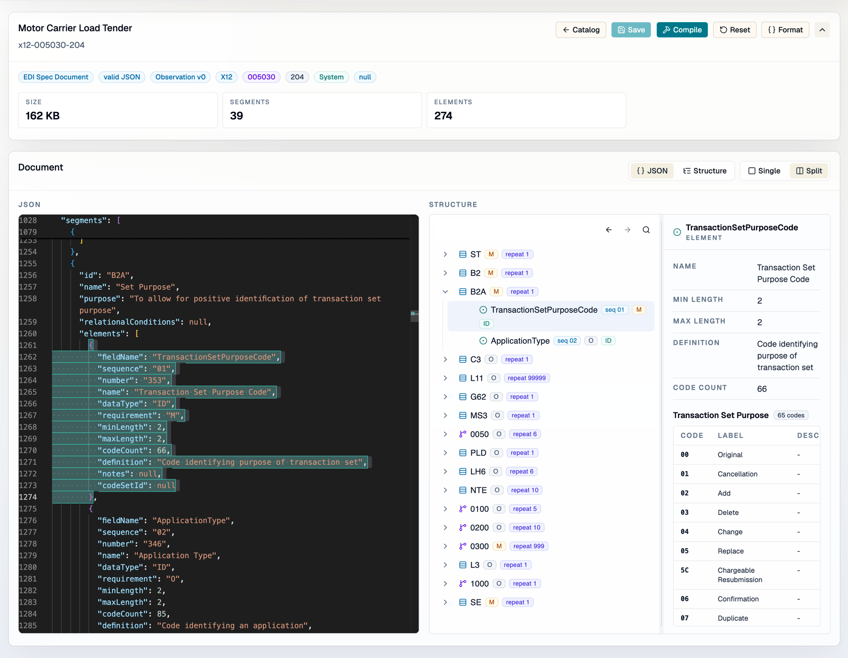This screenshot has height=658, width=848.
Task: Open structure search
Action: (x=646, y=230)
